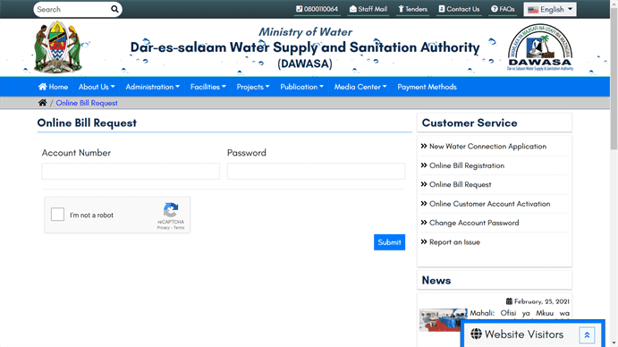Image resolution: width=618 pixels, height=347 pixels.
Task: Click the Online Bill Request breadcrumb link
Action: [87, 103]
